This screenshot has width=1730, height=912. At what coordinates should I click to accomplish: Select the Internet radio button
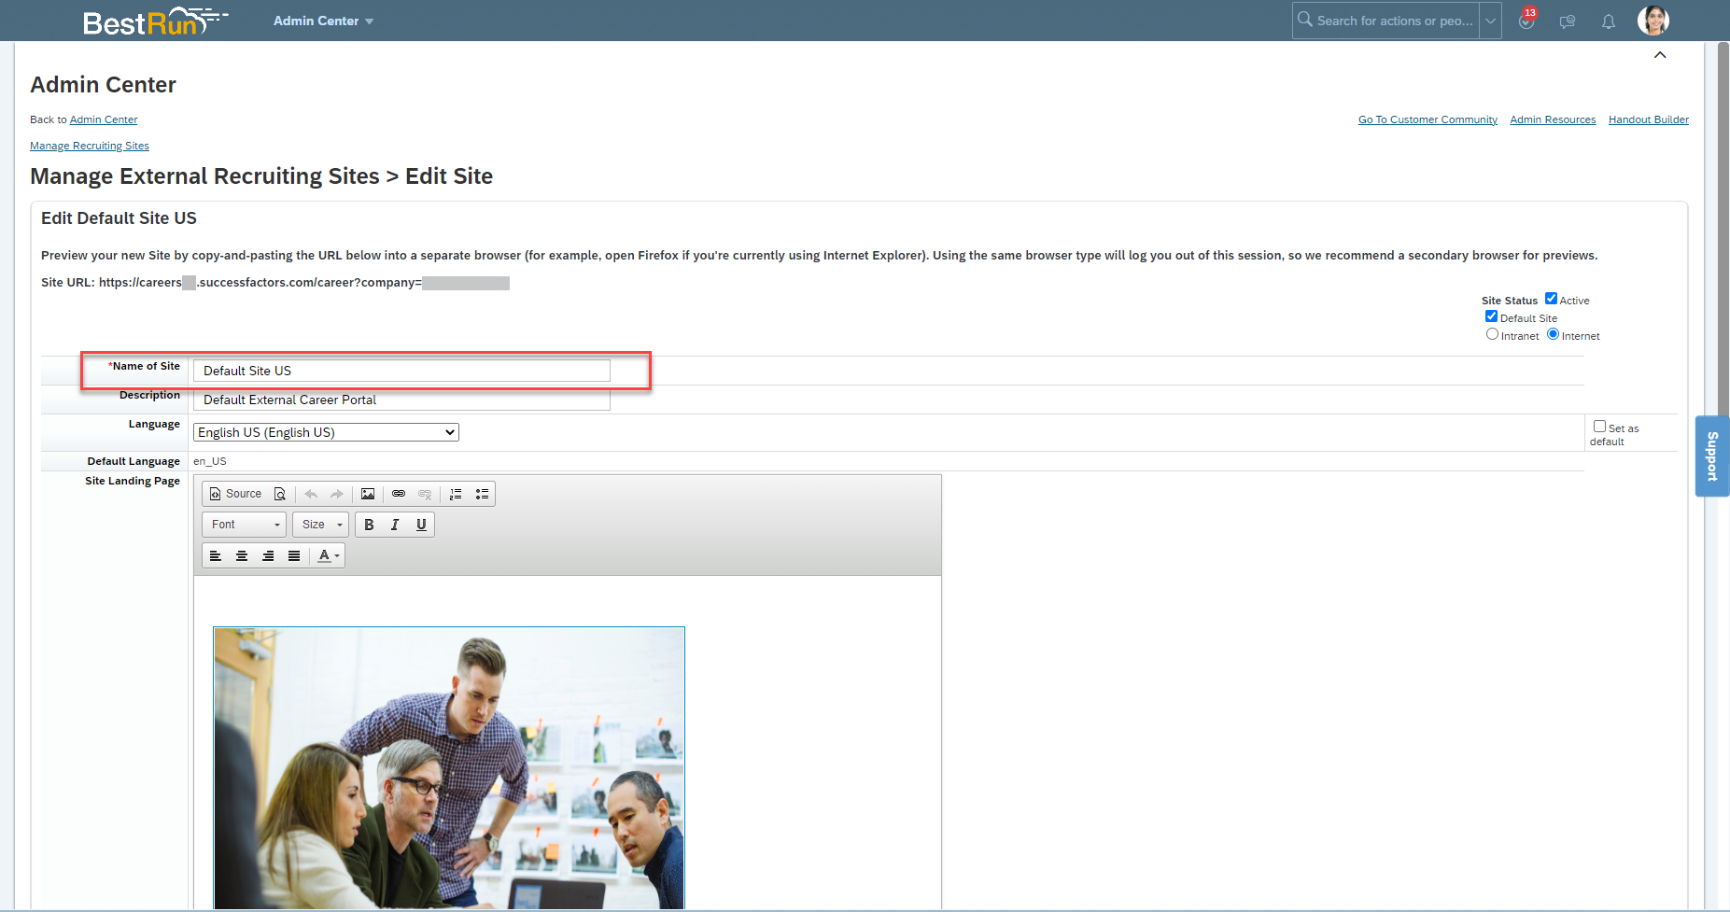tap(1553, 334)
